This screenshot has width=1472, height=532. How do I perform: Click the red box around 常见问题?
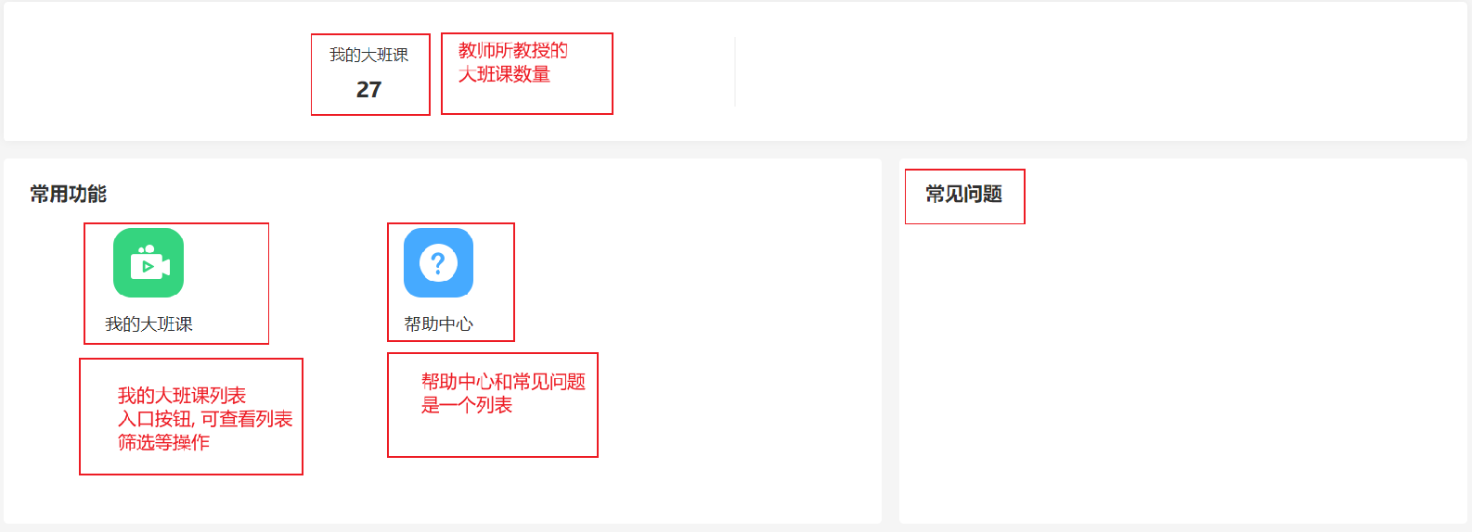965,196
